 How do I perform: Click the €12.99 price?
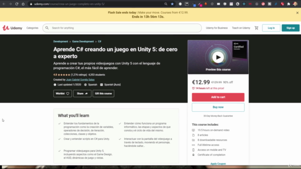pos(201,82)
